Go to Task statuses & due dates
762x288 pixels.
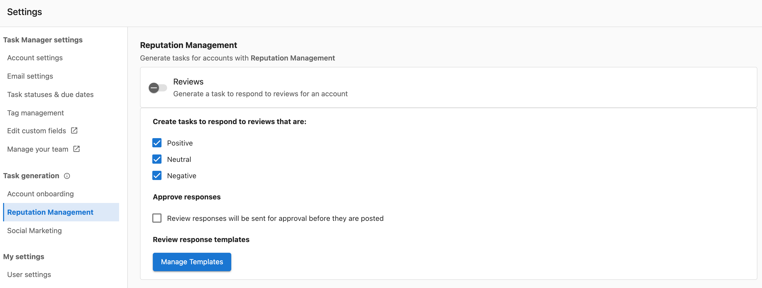[x=50, y=94]
